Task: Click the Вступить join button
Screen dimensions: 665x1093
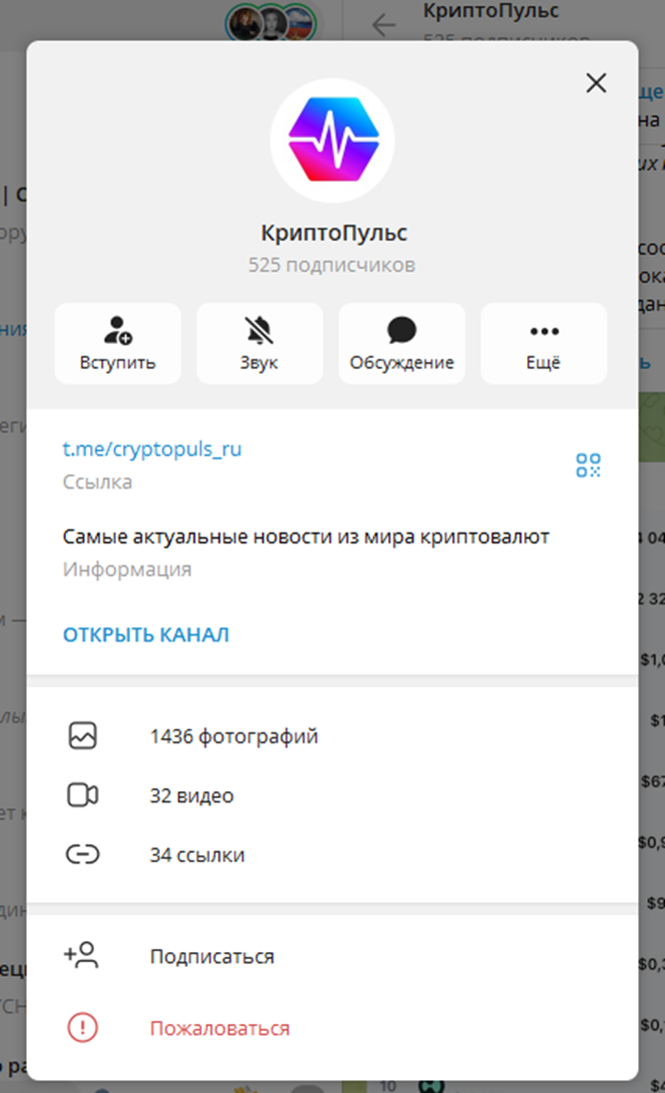Action: point(118,343)
